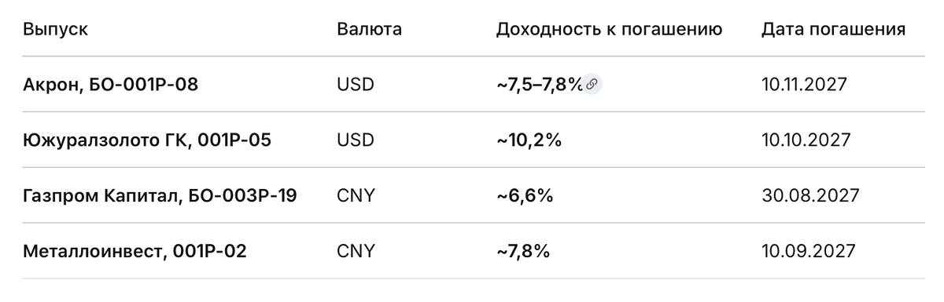Click the Дата погашения column header

[x=834, y=30]
